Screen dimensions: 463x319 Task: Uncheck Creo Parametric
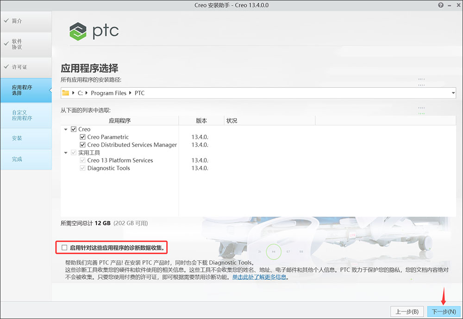pos(83,137)
